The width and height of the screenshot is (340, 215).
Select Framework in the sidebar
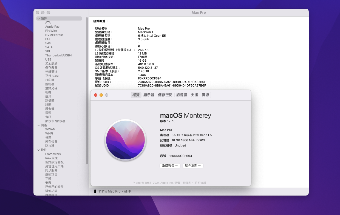[53, 154]
